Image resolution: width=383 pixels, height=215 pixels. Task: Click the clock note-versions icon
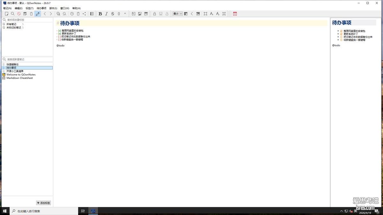pos(72,14)
